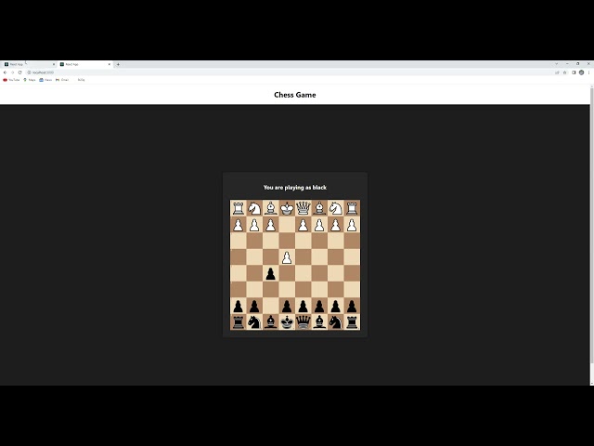Viewport: 594px width, 446px height.
Task: Open the Chrome three-dot menu
Action: point(589,72)
